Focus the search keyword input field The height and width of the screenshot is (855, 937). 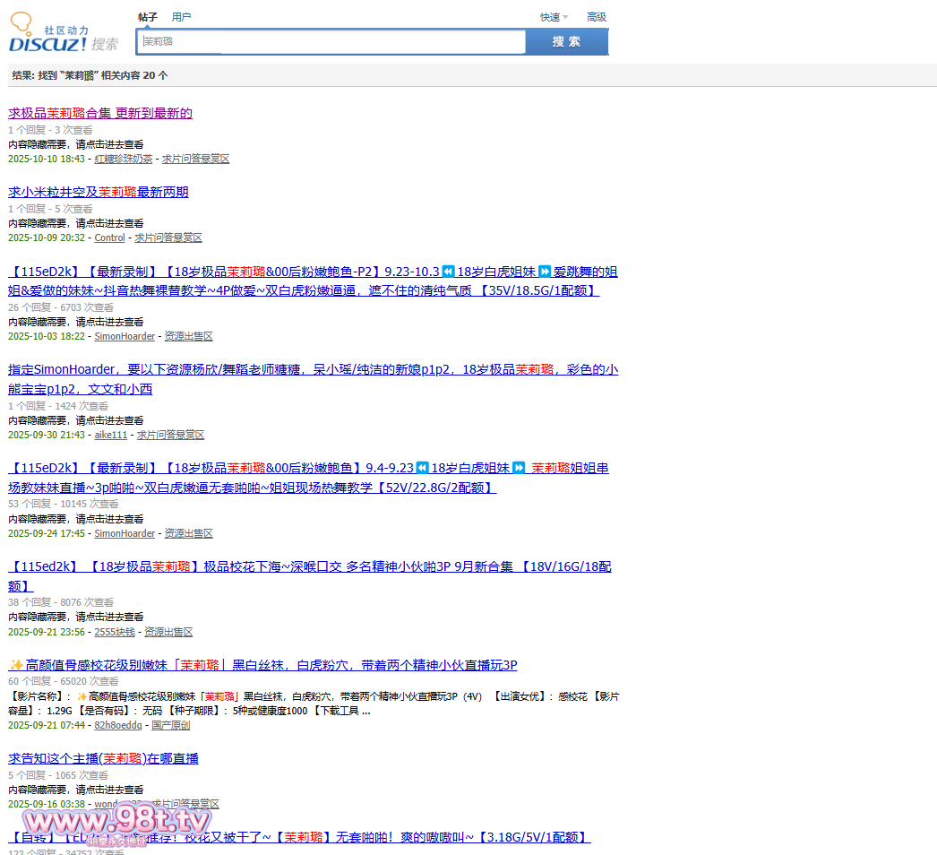[x=331, y=42]
